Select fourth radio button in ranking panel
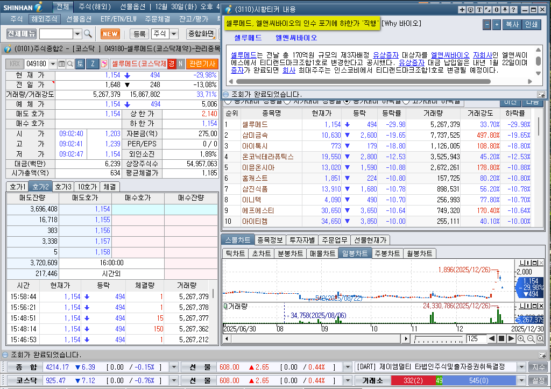 click(406, 102)
